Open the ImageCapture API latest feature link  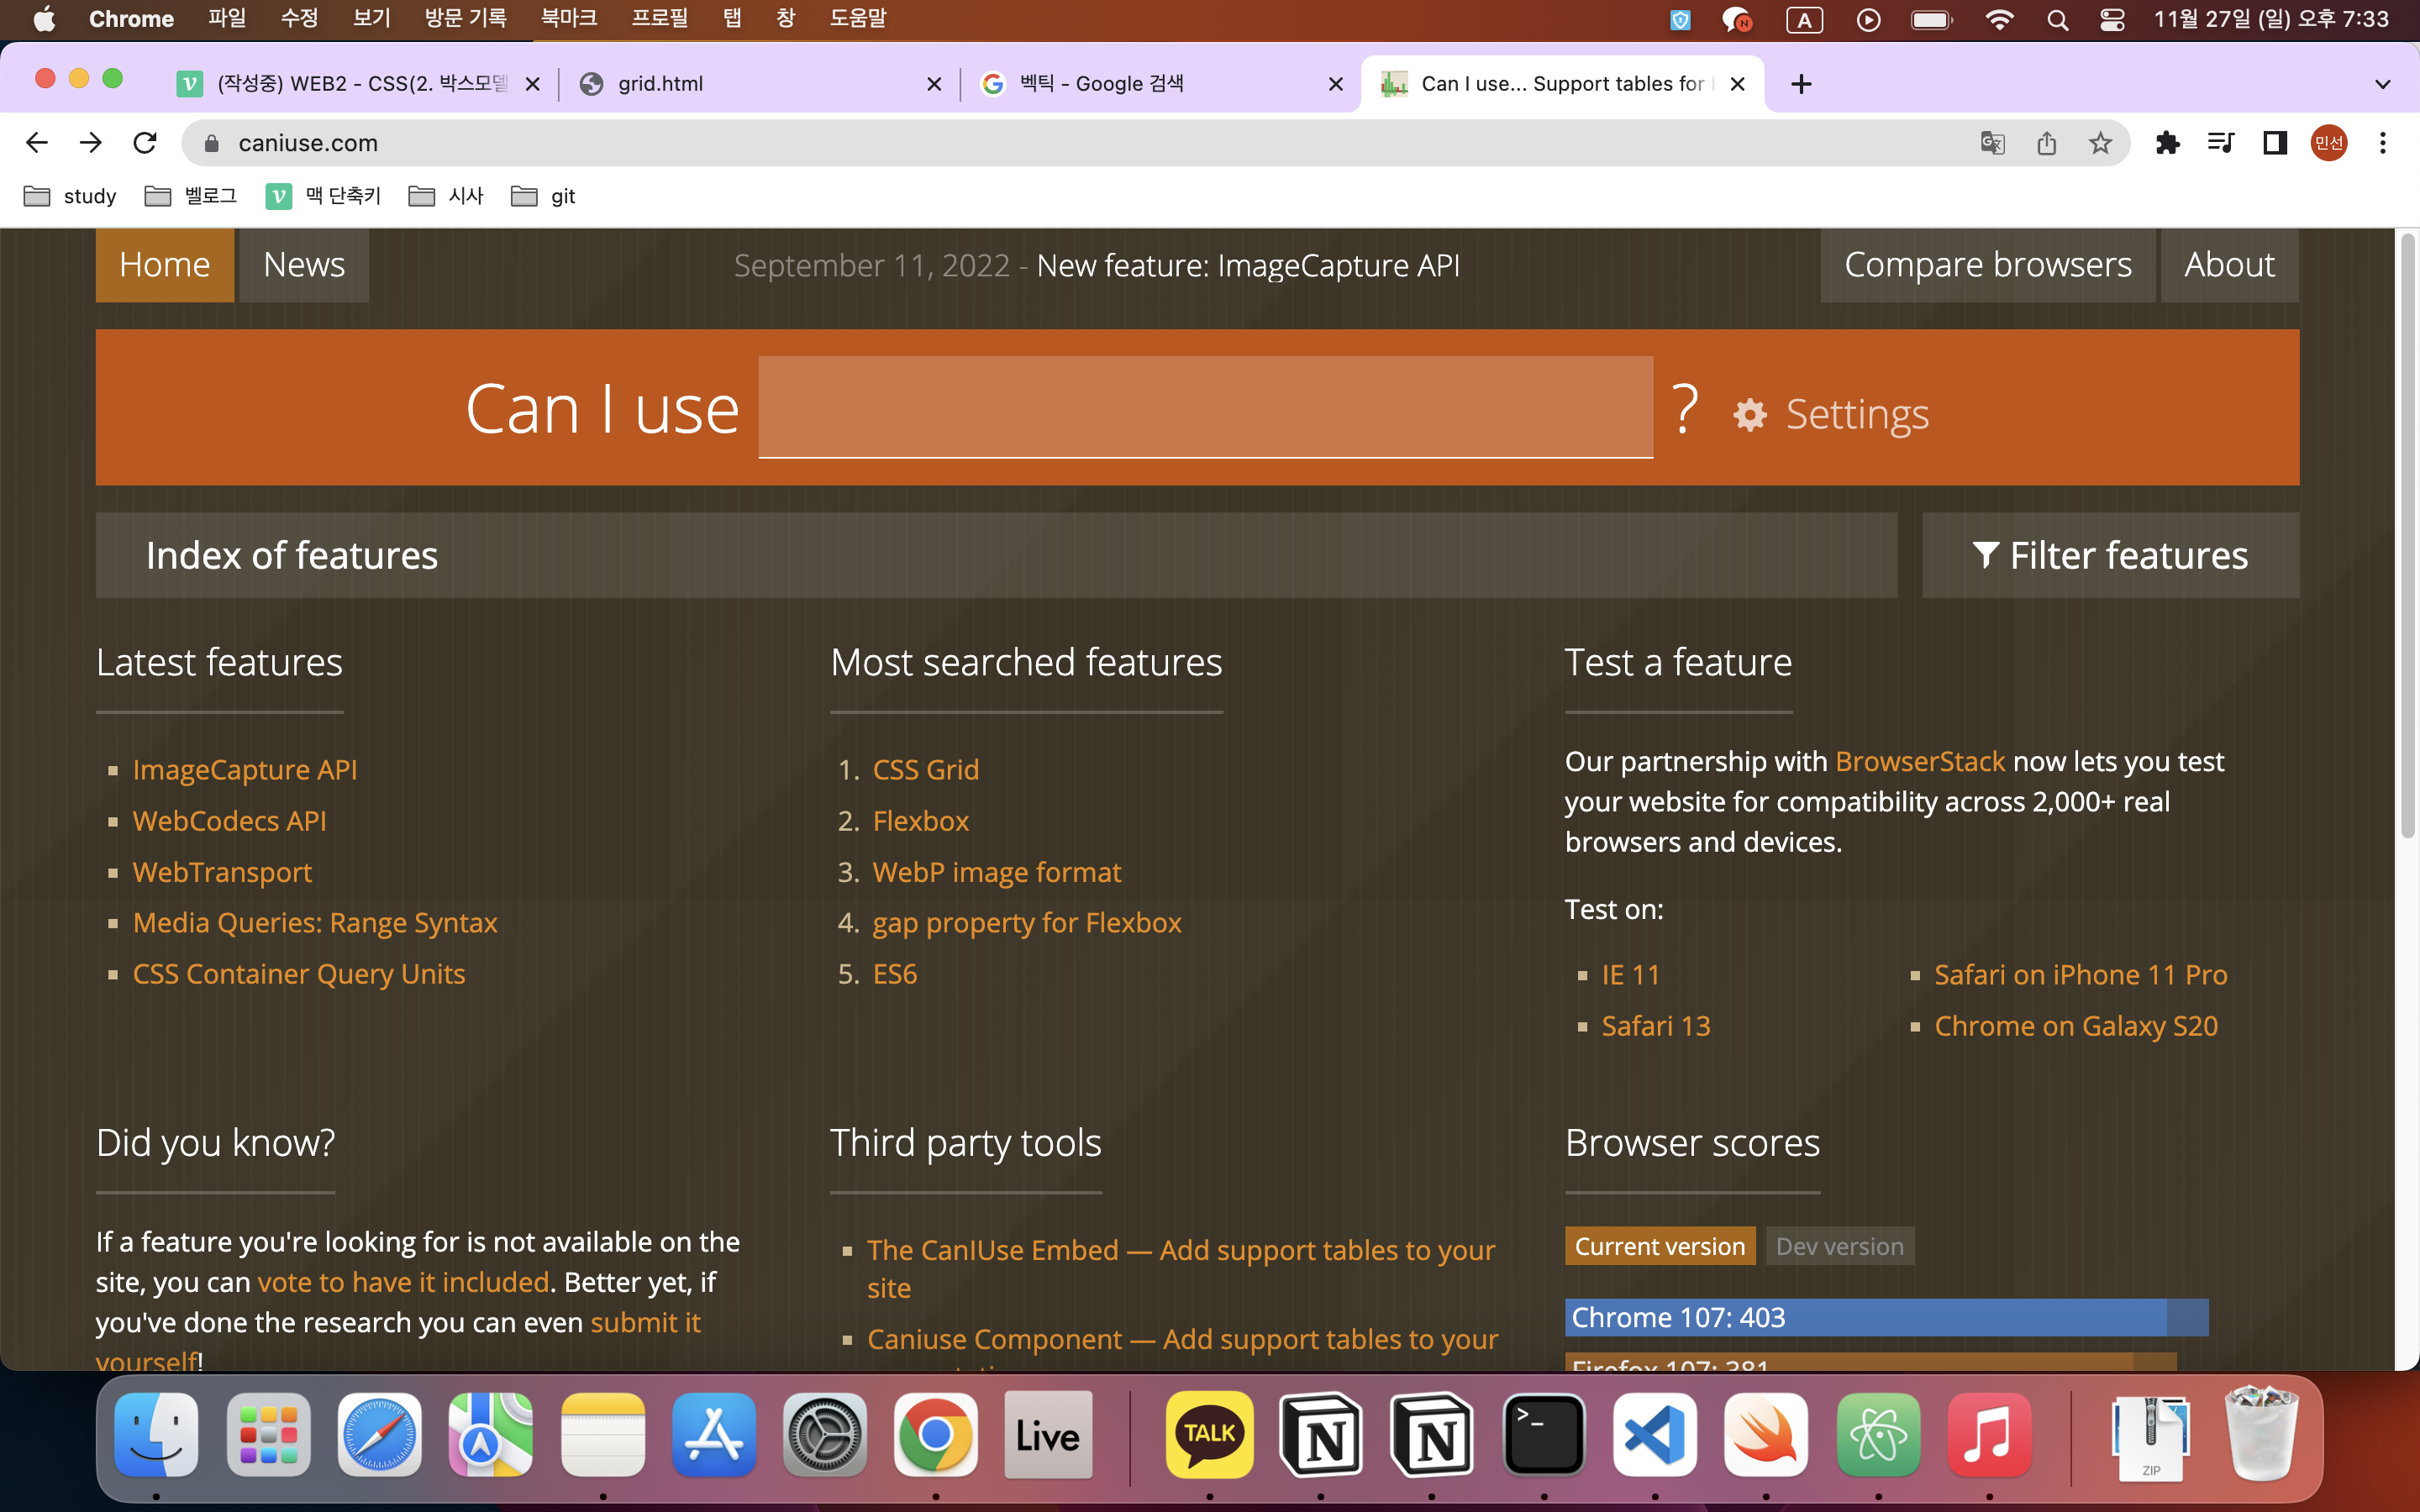(245, 769)
